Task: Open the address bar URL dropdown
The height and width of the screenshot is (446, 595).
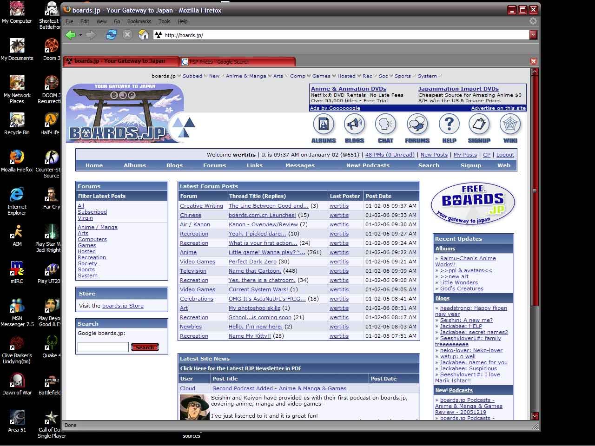Action: 533,35
